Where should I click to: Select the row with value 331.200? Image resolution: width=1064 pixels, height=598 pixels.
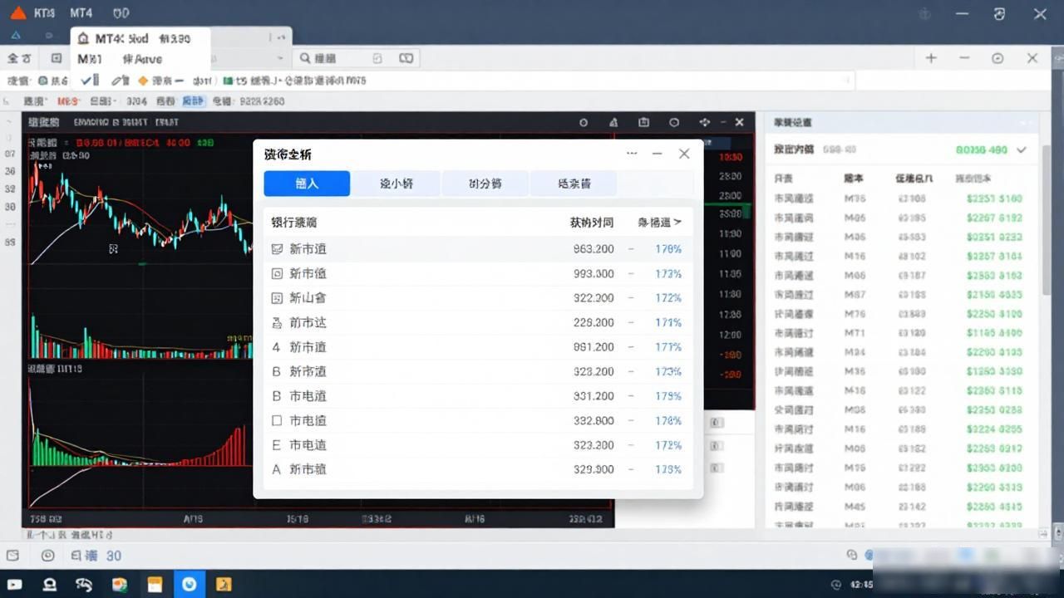coord(478,396)
